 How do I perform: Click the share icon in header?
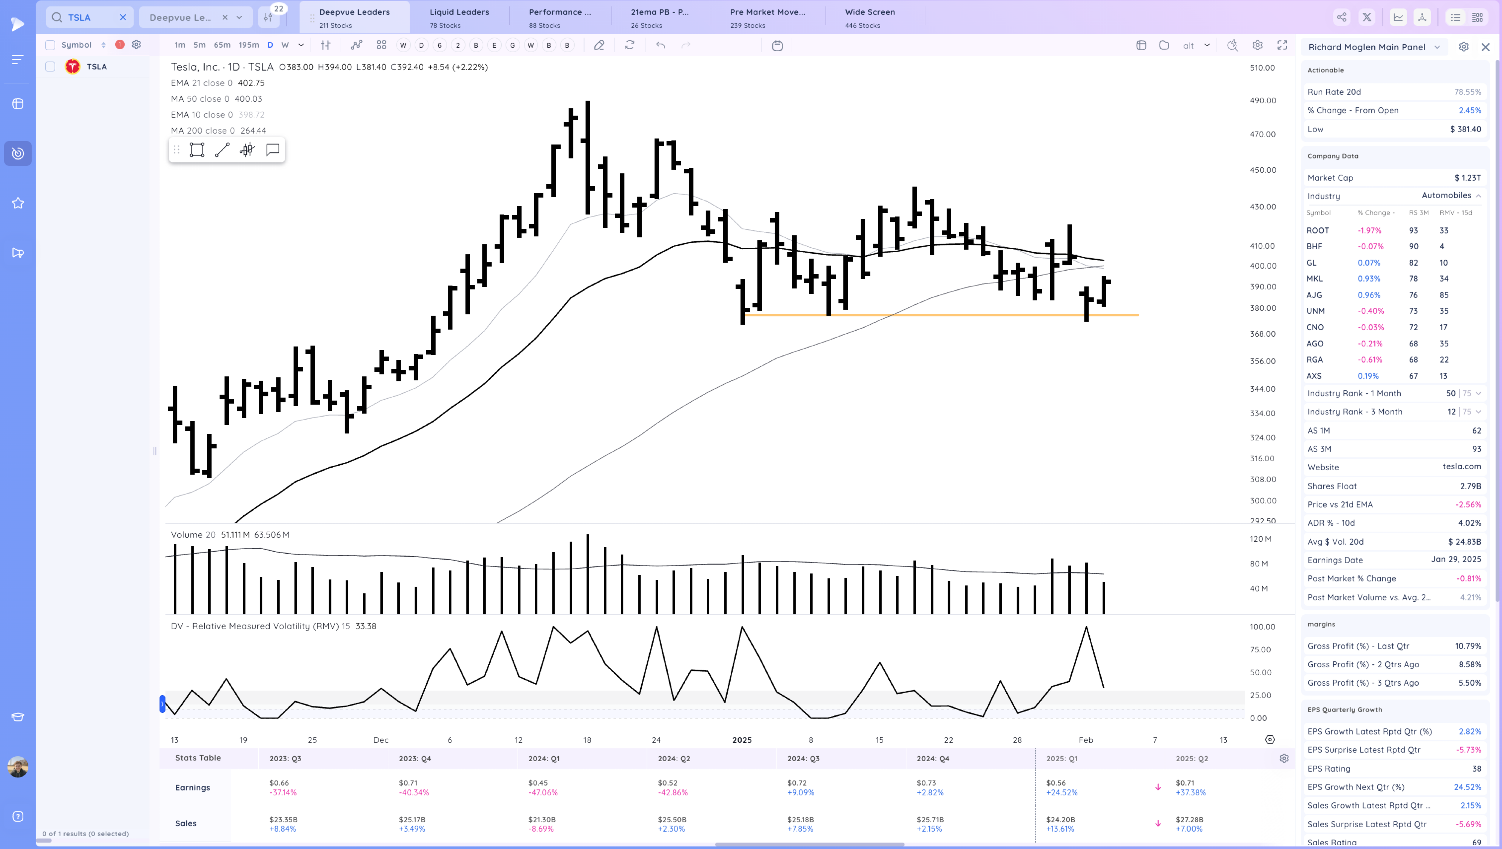pos(1342,18)
